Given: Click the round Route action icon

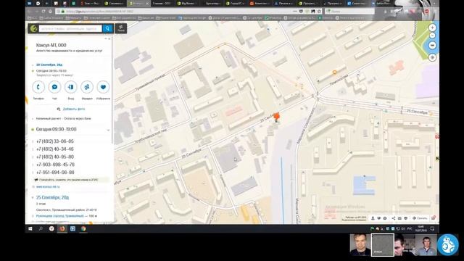Looking at the screenshot, I should (87, 87).
